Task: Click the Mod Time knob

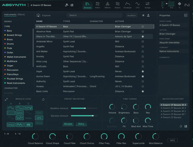Action: coord(148,121)
